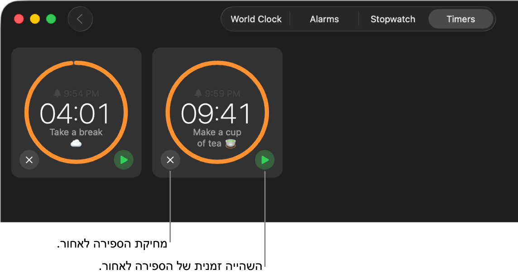The image size is (518, 274).
Task: Delete the Make a cup of tea timer
Action: tap(170, 160)
